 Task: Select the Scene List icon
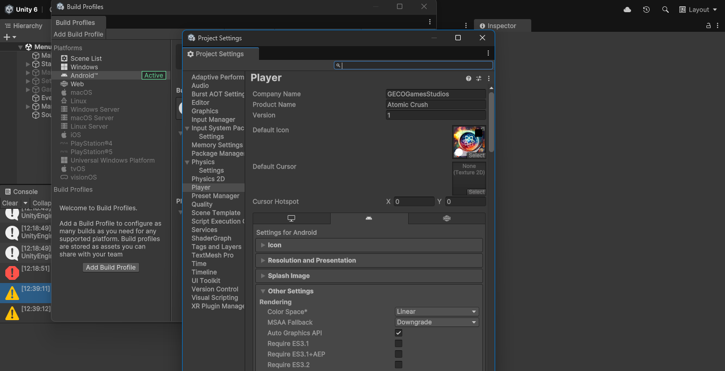pos(64,58)
